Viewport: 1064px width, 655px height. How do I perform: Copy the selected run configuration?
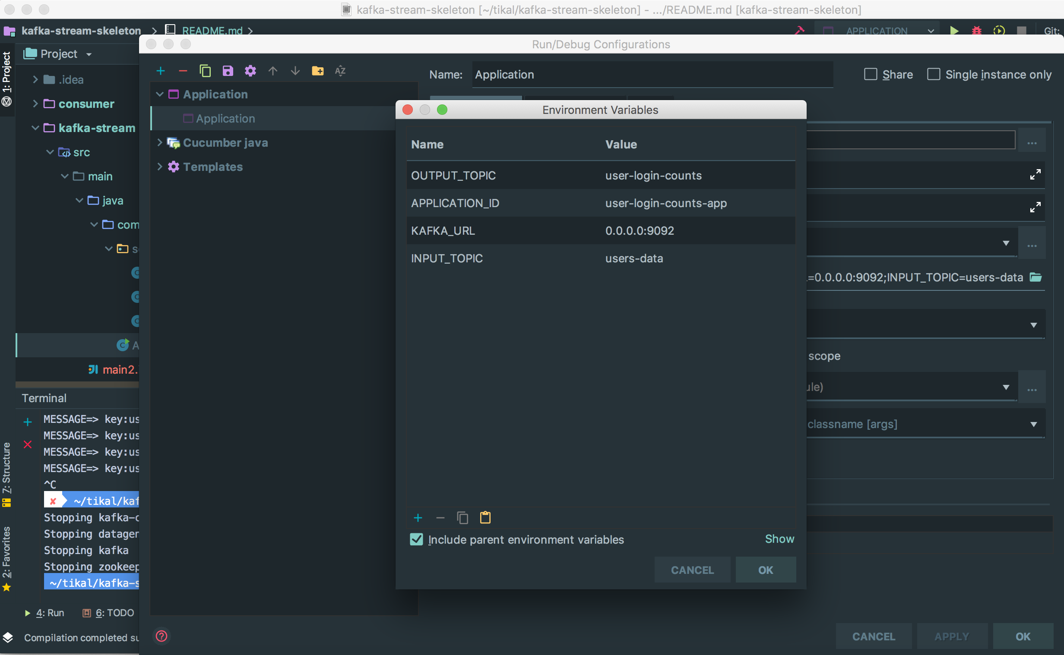coord(206,71)
